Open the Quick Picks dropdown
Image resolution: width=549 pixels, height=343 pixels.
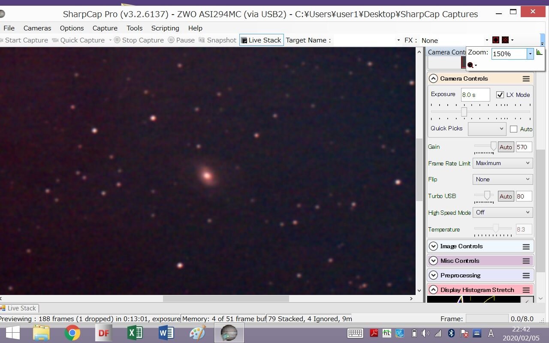[x=487, y=129]
